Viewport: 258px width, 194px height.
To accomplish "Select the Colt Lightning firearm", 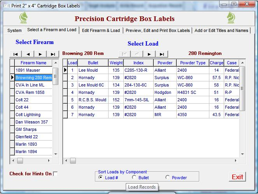I will (x=33, y=115).
